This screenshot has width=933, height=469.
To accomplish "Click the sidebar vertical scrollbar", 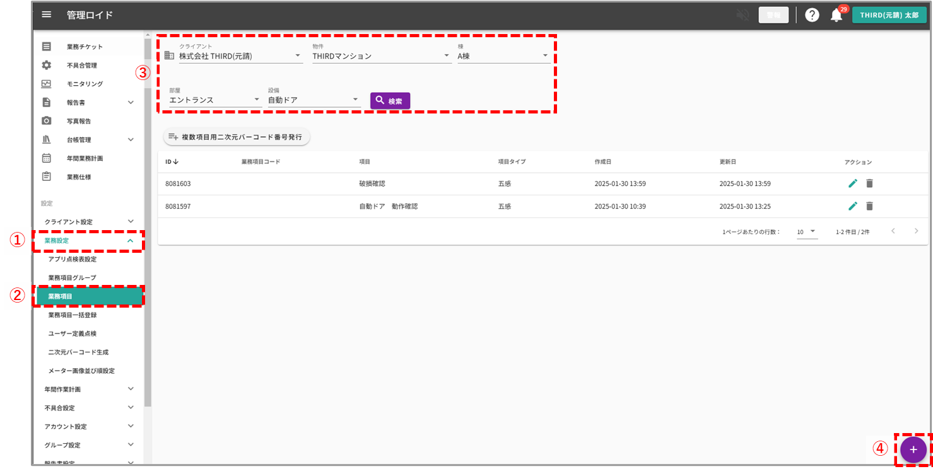I will click(x=148, y=221).
